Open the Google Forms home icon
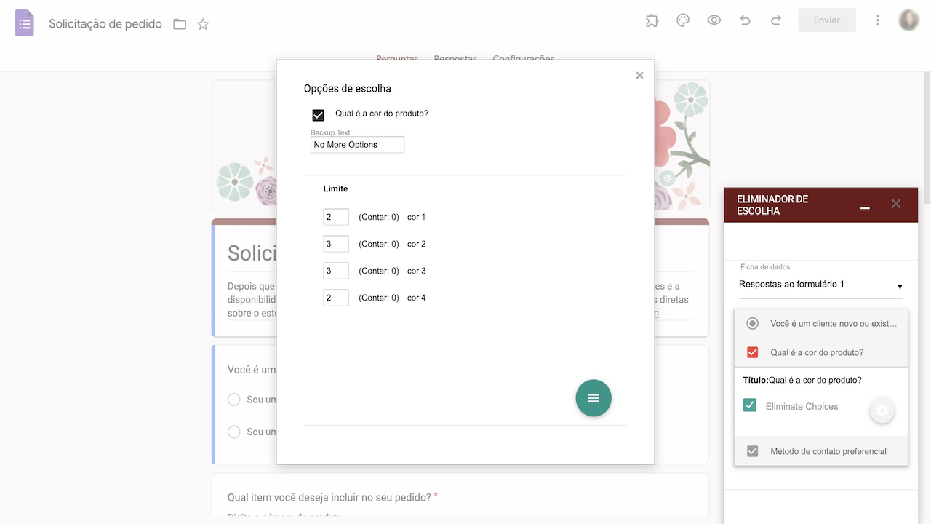 25,23
